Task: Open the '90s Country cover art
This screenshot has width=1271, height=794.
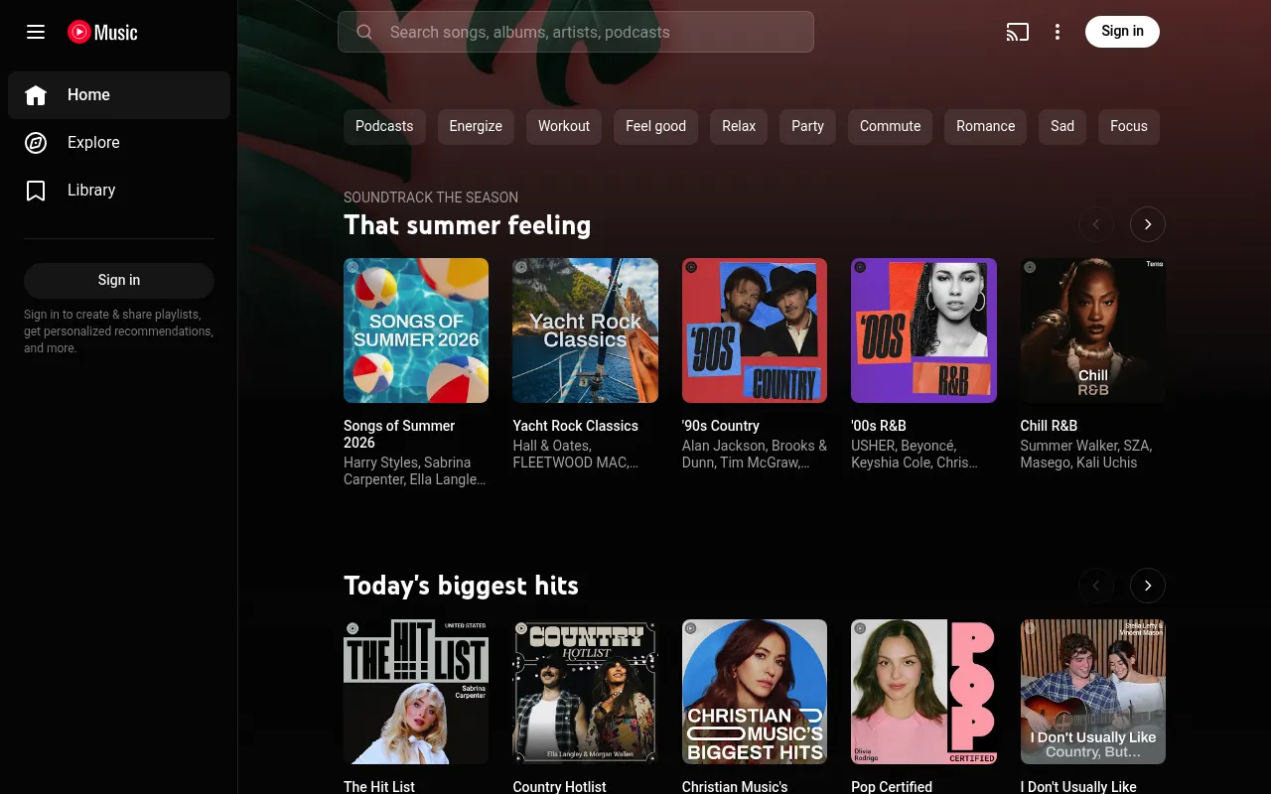Action: (x=755, y=331)
